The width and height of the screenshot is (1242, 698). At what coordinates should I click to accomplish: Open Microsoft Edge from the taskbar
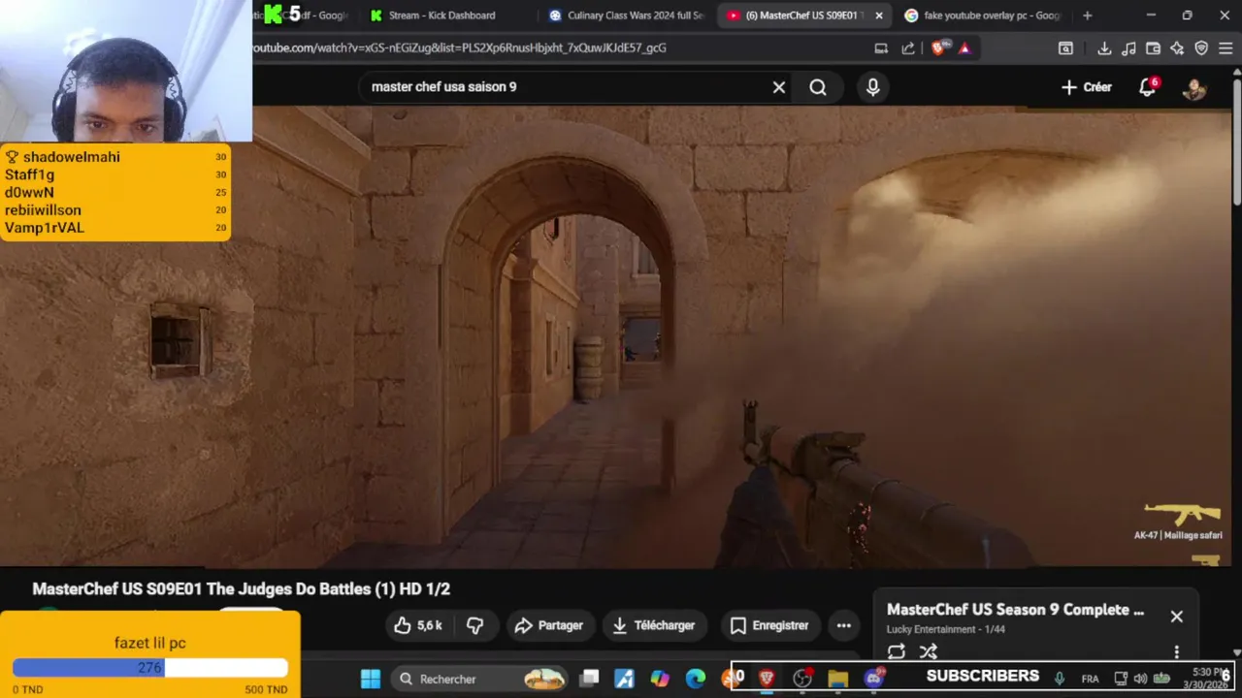(696, 679)
